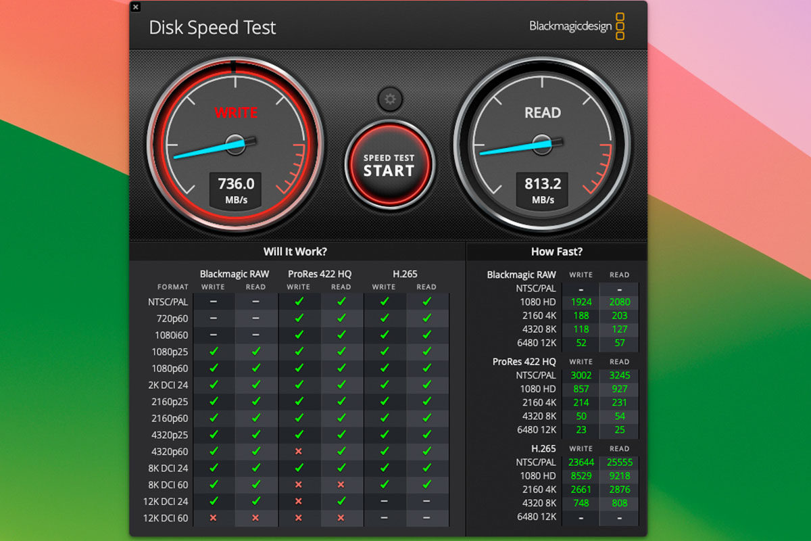Screen dimensions: 811x541
Task: Click the How Fast? header
Action: [557, 252]
